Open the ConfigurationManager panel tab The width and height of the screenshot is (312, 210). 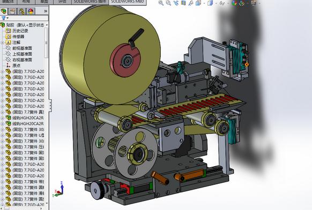pos(21,11)
